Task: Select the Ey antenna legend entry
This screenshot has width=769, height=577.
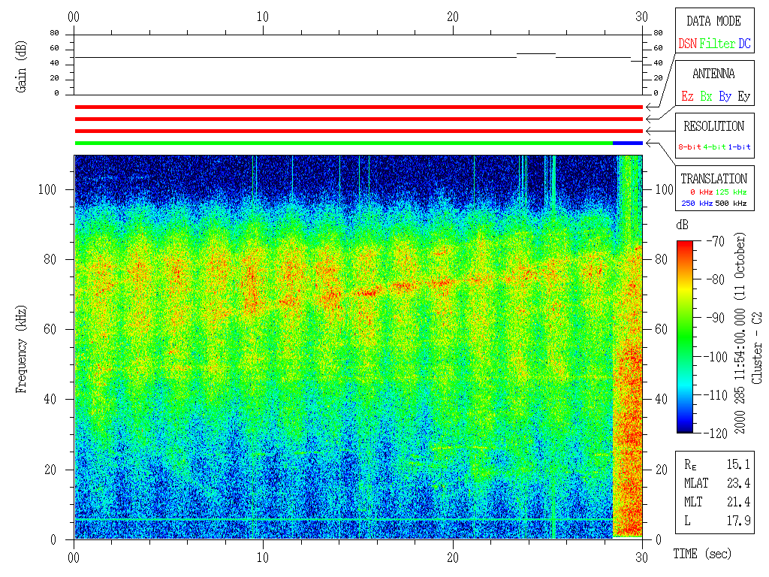Action: (x=743, y=96)
